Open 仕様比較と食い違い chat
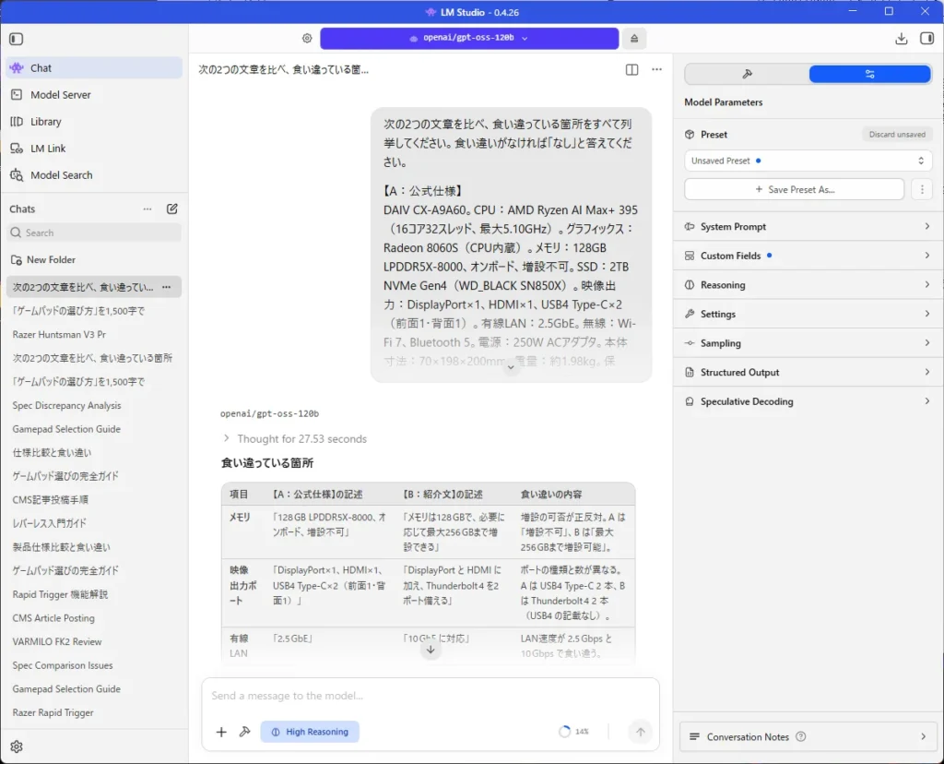The width and height of the screenshot is (944, 764). coord(93,452)
